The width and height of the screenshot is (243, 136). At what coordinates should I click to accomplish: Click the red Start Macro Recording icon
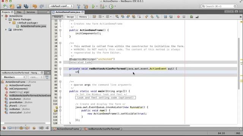178,17
